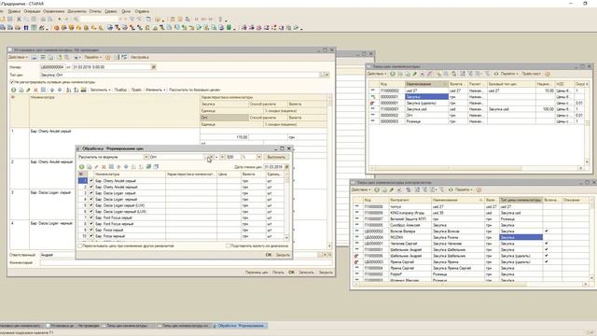Screen dimensions: 597x336
Task: Uncheck the Focus черный row checkbox
Action: tap(91, 236)
